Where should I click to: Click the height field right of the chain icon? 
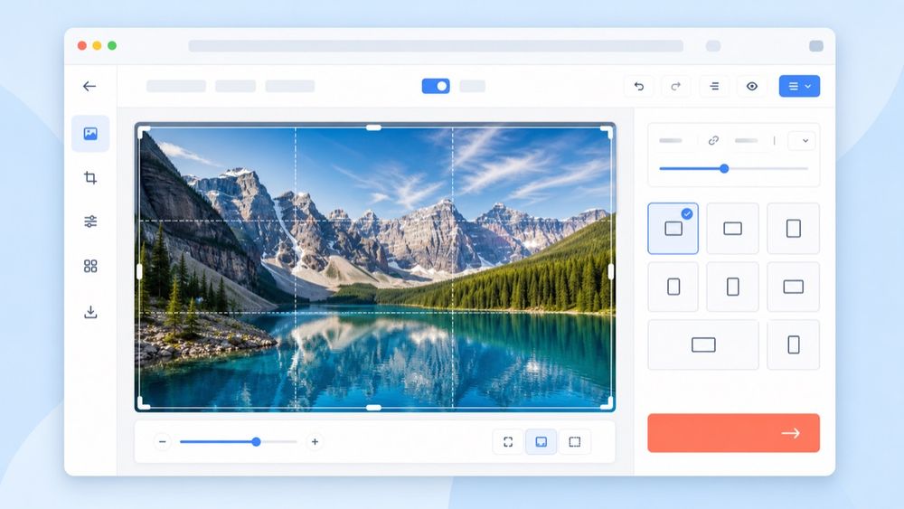pyautogui.click(x=746, y=141)
